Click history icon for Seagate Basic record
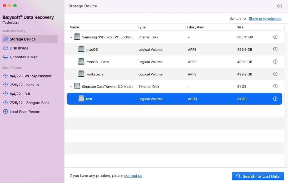Viewport: 288px width, 183px height. [6, 103]
